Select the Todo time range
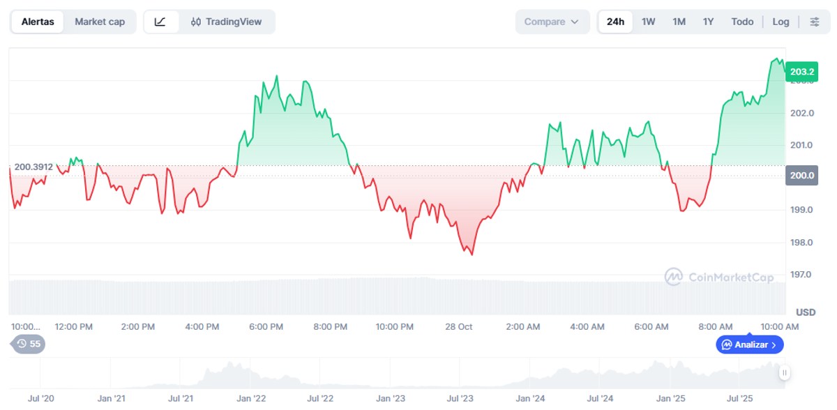837x410 pixels. [742, 22]
